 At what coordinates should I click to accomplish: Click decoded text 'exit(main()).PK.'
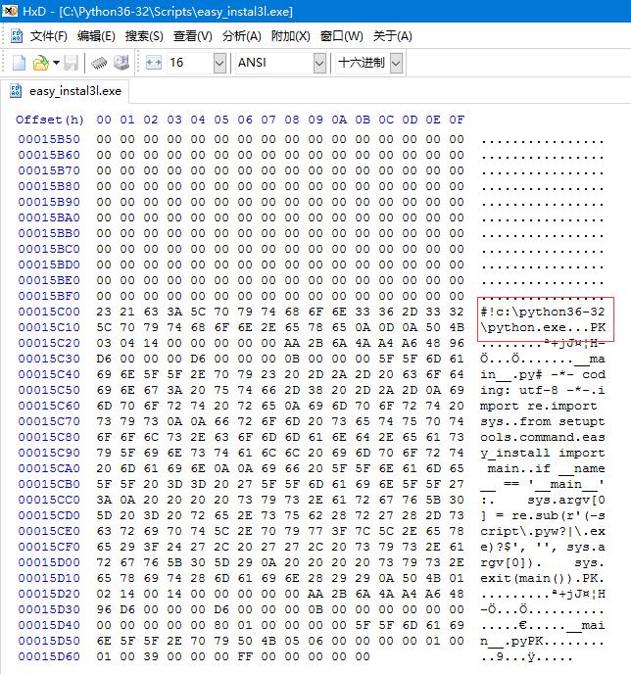[x=543, y=578]
